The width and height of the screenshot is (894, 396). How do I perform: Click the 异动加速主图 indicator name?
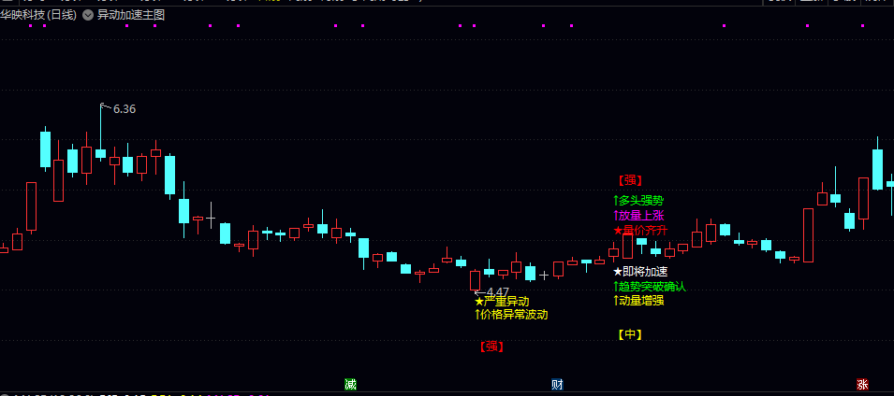point(131,15)
